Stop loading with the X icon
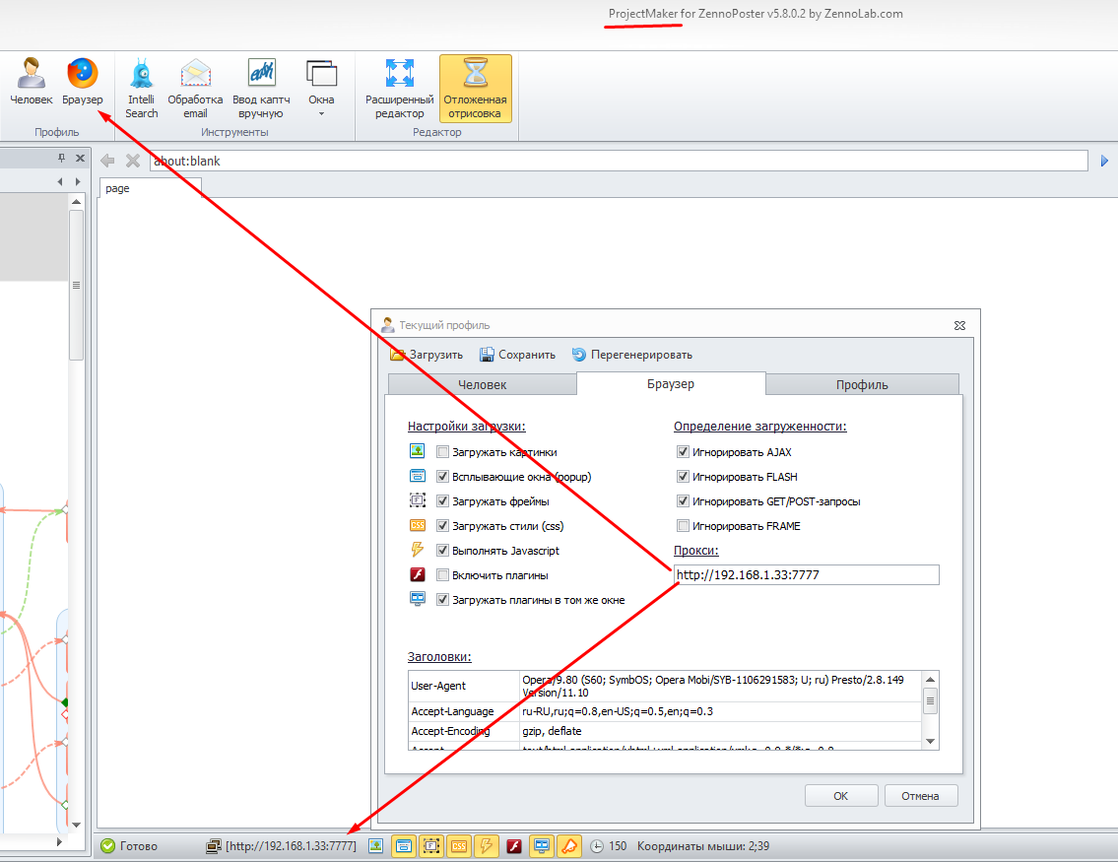1118x862 pixels. click(x=133, y=161)
